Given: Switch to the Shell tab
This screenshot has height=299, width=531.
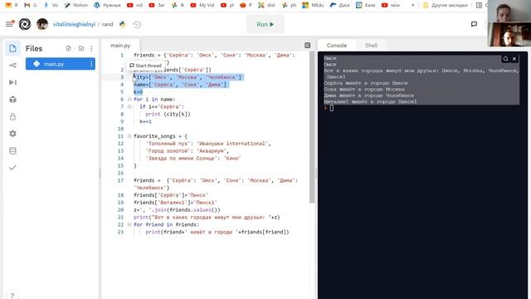Looking at the screenshot, I should tap(371, 45).
